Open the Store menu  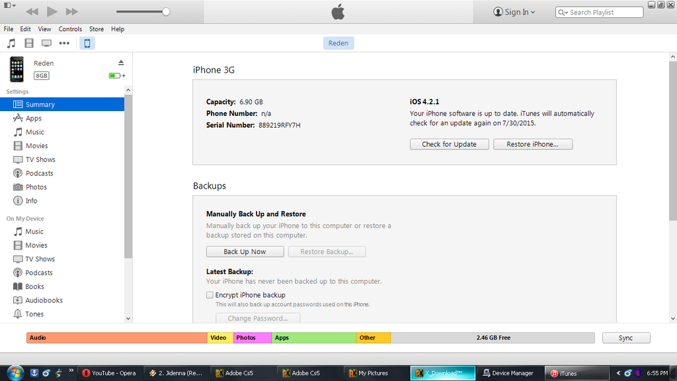pyautogui.click(x=97, y=29)
